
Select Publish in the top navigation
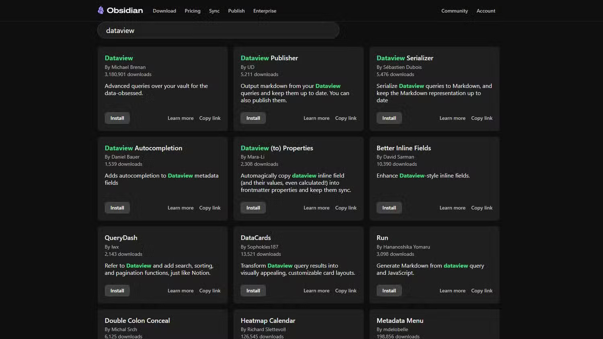coord(236,11)
